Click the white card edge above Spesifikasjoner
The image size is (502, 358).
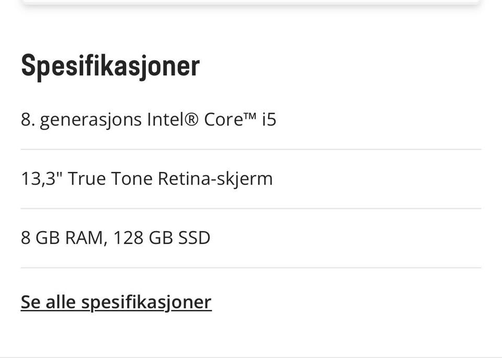[x=251, y=2]
